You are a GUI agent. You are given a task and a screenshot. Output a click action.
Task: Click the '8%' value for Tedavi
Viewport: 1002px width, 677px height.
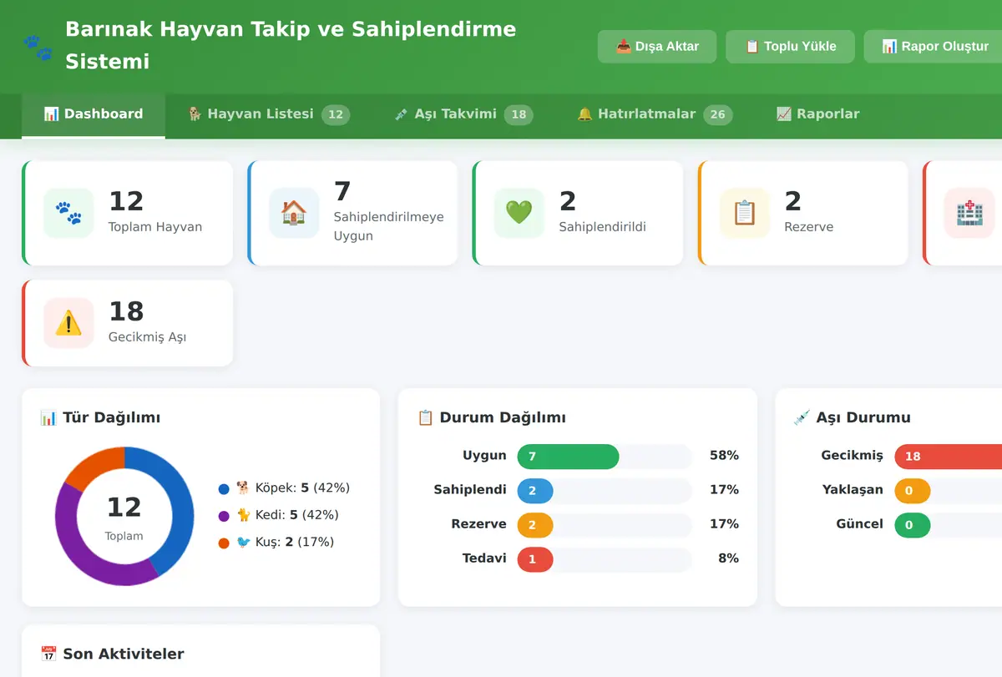728,558
